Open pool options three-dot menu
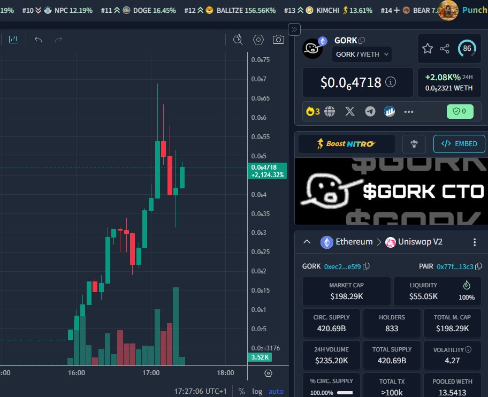488x397 pixels. (x=475, y=242)
